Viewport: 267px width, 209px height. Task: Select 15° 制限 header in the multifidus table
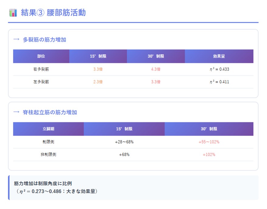pyautogui.click(x=98, y=56)
